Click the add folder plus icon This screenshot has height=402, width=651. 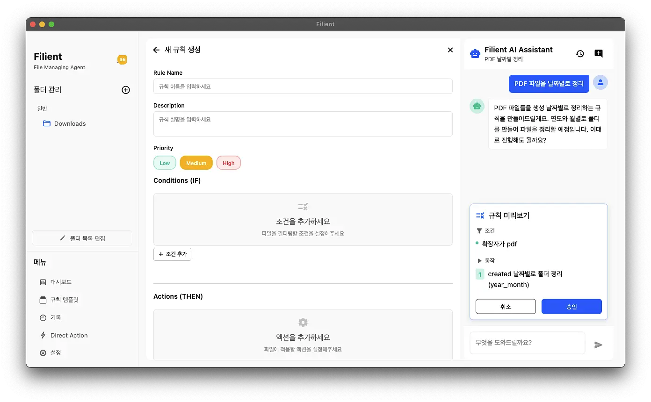pos(126,90)
